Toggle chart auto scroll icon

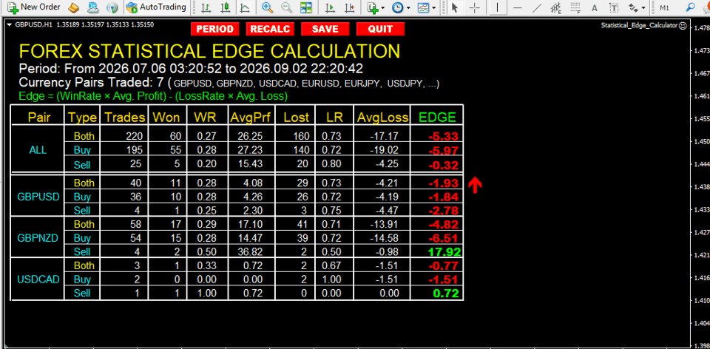coord(330,7)
